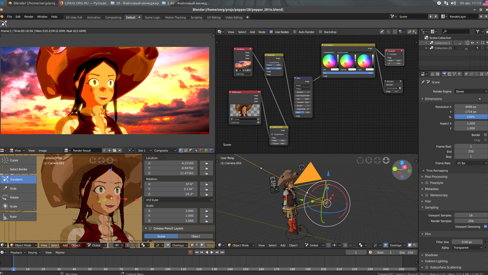Open the Render Engine dropdown
The width and height of the screenshot is (488, 275).
[x=471, y=92]
